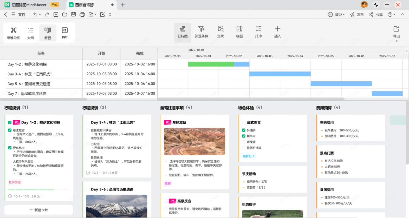Expand the undo history dropdown arrow
The image size is (409, 218).
pos(40,15)
